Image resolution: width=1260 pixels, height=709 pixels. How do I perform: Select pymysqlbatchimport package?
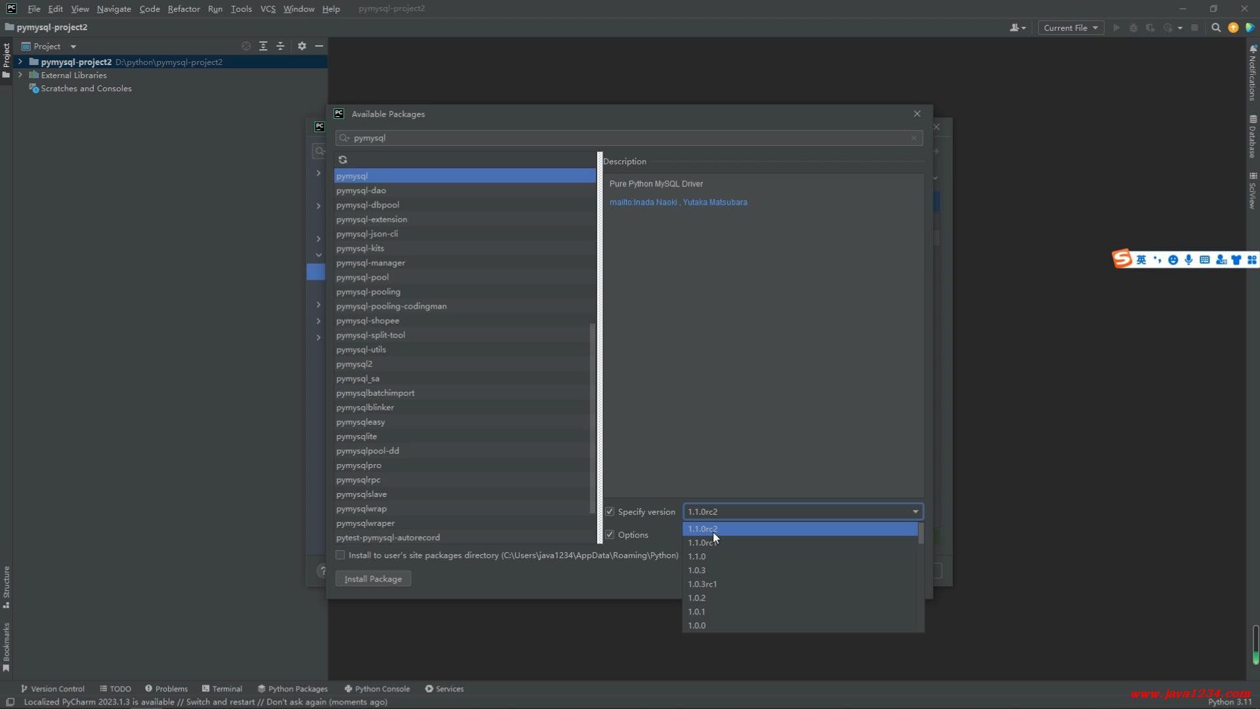pyautogui.click(x=465, y=393)
